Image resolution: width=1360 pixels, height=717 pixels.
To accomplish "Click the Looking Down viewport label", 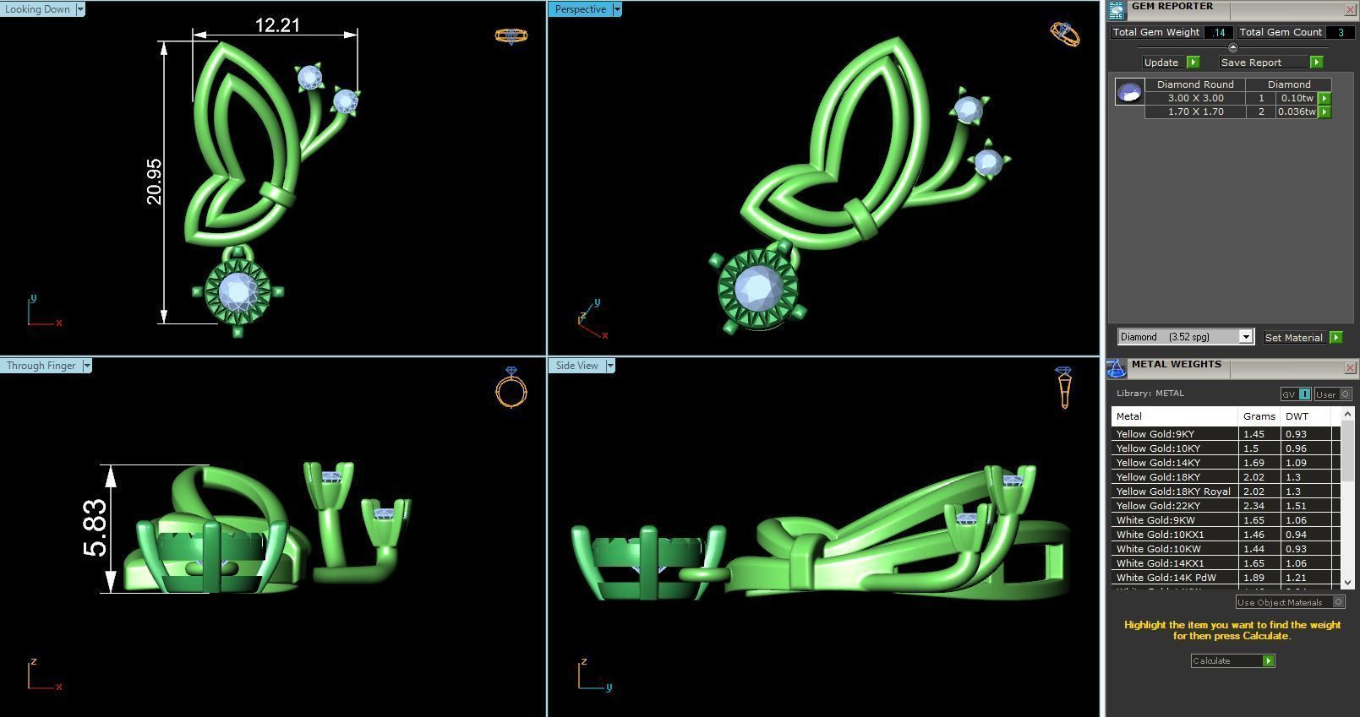I will (x=37, y=9).
